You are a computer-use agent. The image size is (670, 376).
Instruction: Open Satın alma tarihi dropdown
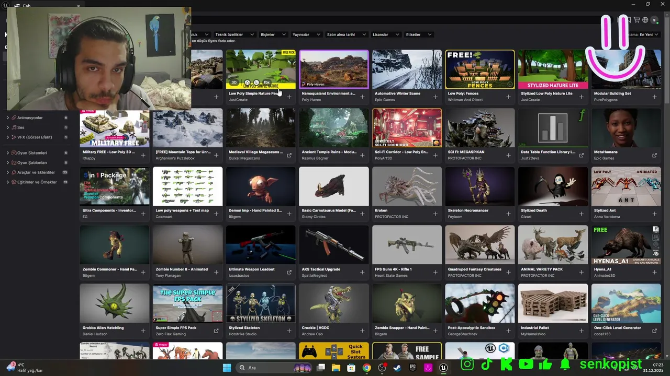pyautogui.click(x=347, y=34)
